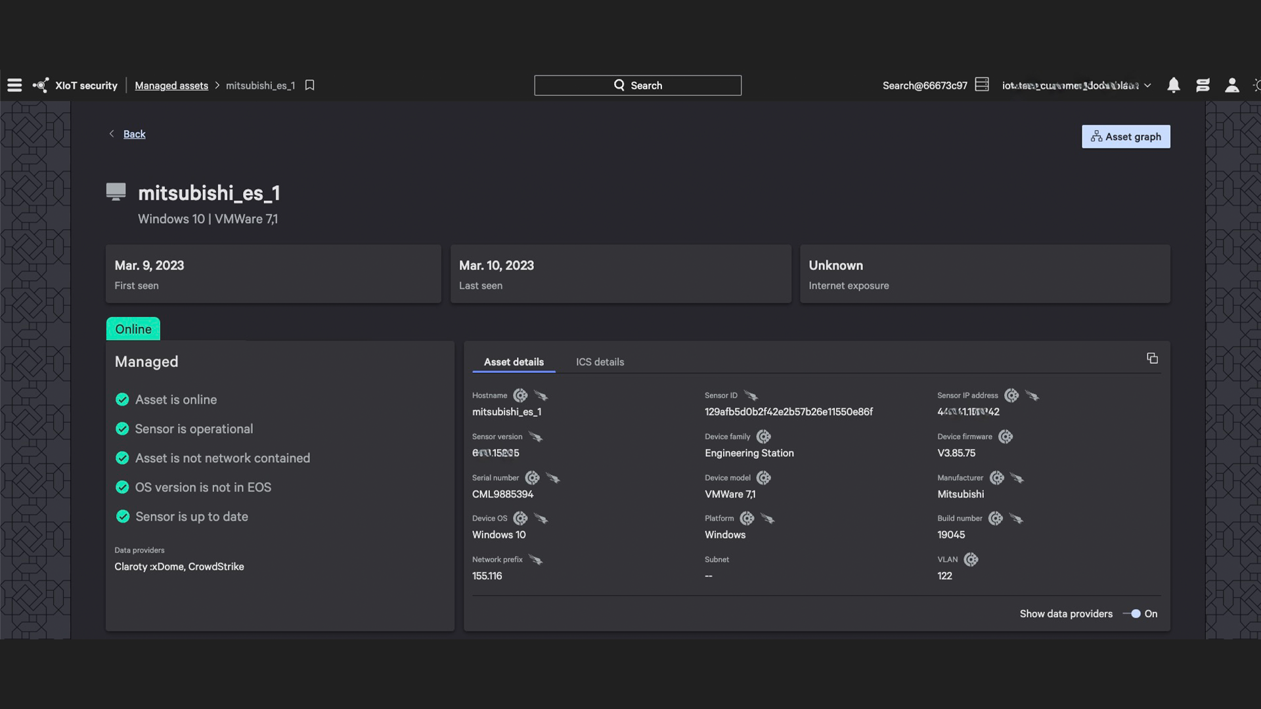The height and width of the screenshot is (709, 1261).
Task: Open the Asset graph button
Action: [x=1126, y=137]
